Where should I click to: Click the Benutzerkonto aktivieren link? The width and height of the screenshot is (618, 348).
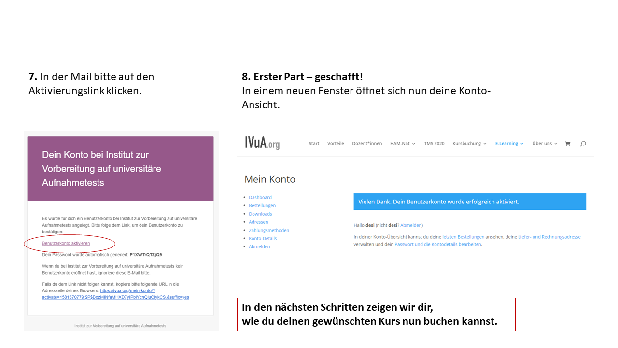[66, 243]
